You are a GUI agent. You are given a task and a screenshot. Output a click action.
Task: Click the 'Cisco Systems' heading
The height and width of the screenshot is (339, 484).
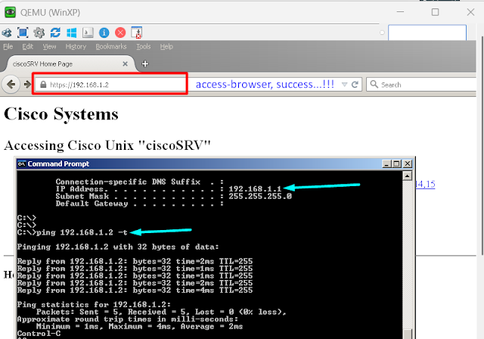click(61, 114)
